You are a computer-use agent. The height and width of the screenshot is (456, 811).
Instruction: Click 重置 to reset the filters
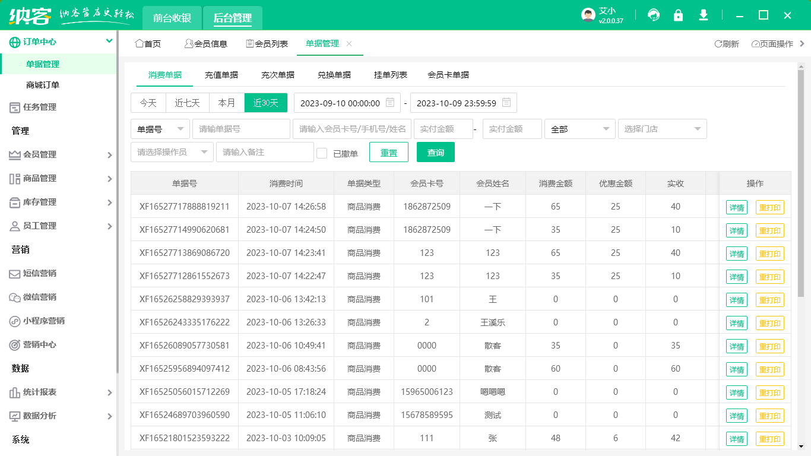pos(389,152)
